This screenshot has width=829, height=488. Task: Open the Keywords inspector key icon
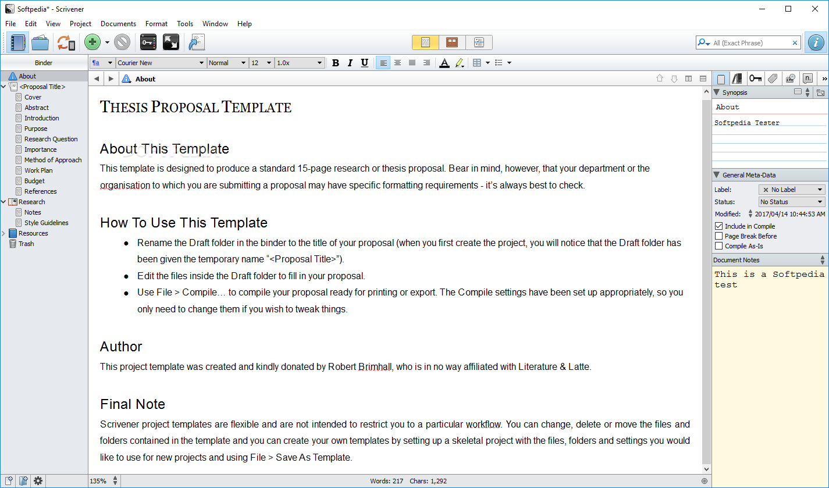click(756, 79)
